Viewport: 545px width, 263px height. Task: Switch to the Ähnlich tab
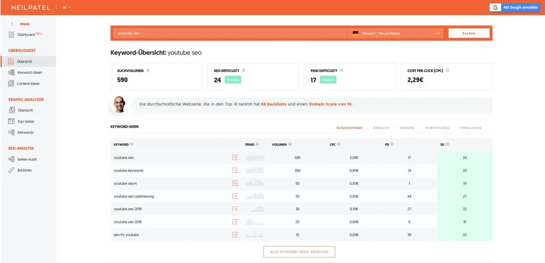point(381,128)
